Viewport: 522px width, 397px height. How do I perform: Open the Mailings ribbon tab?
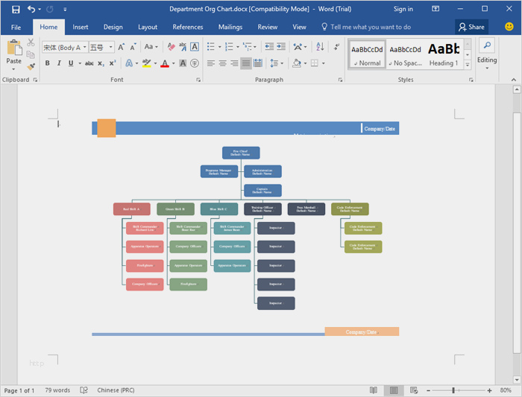[230, 27]
